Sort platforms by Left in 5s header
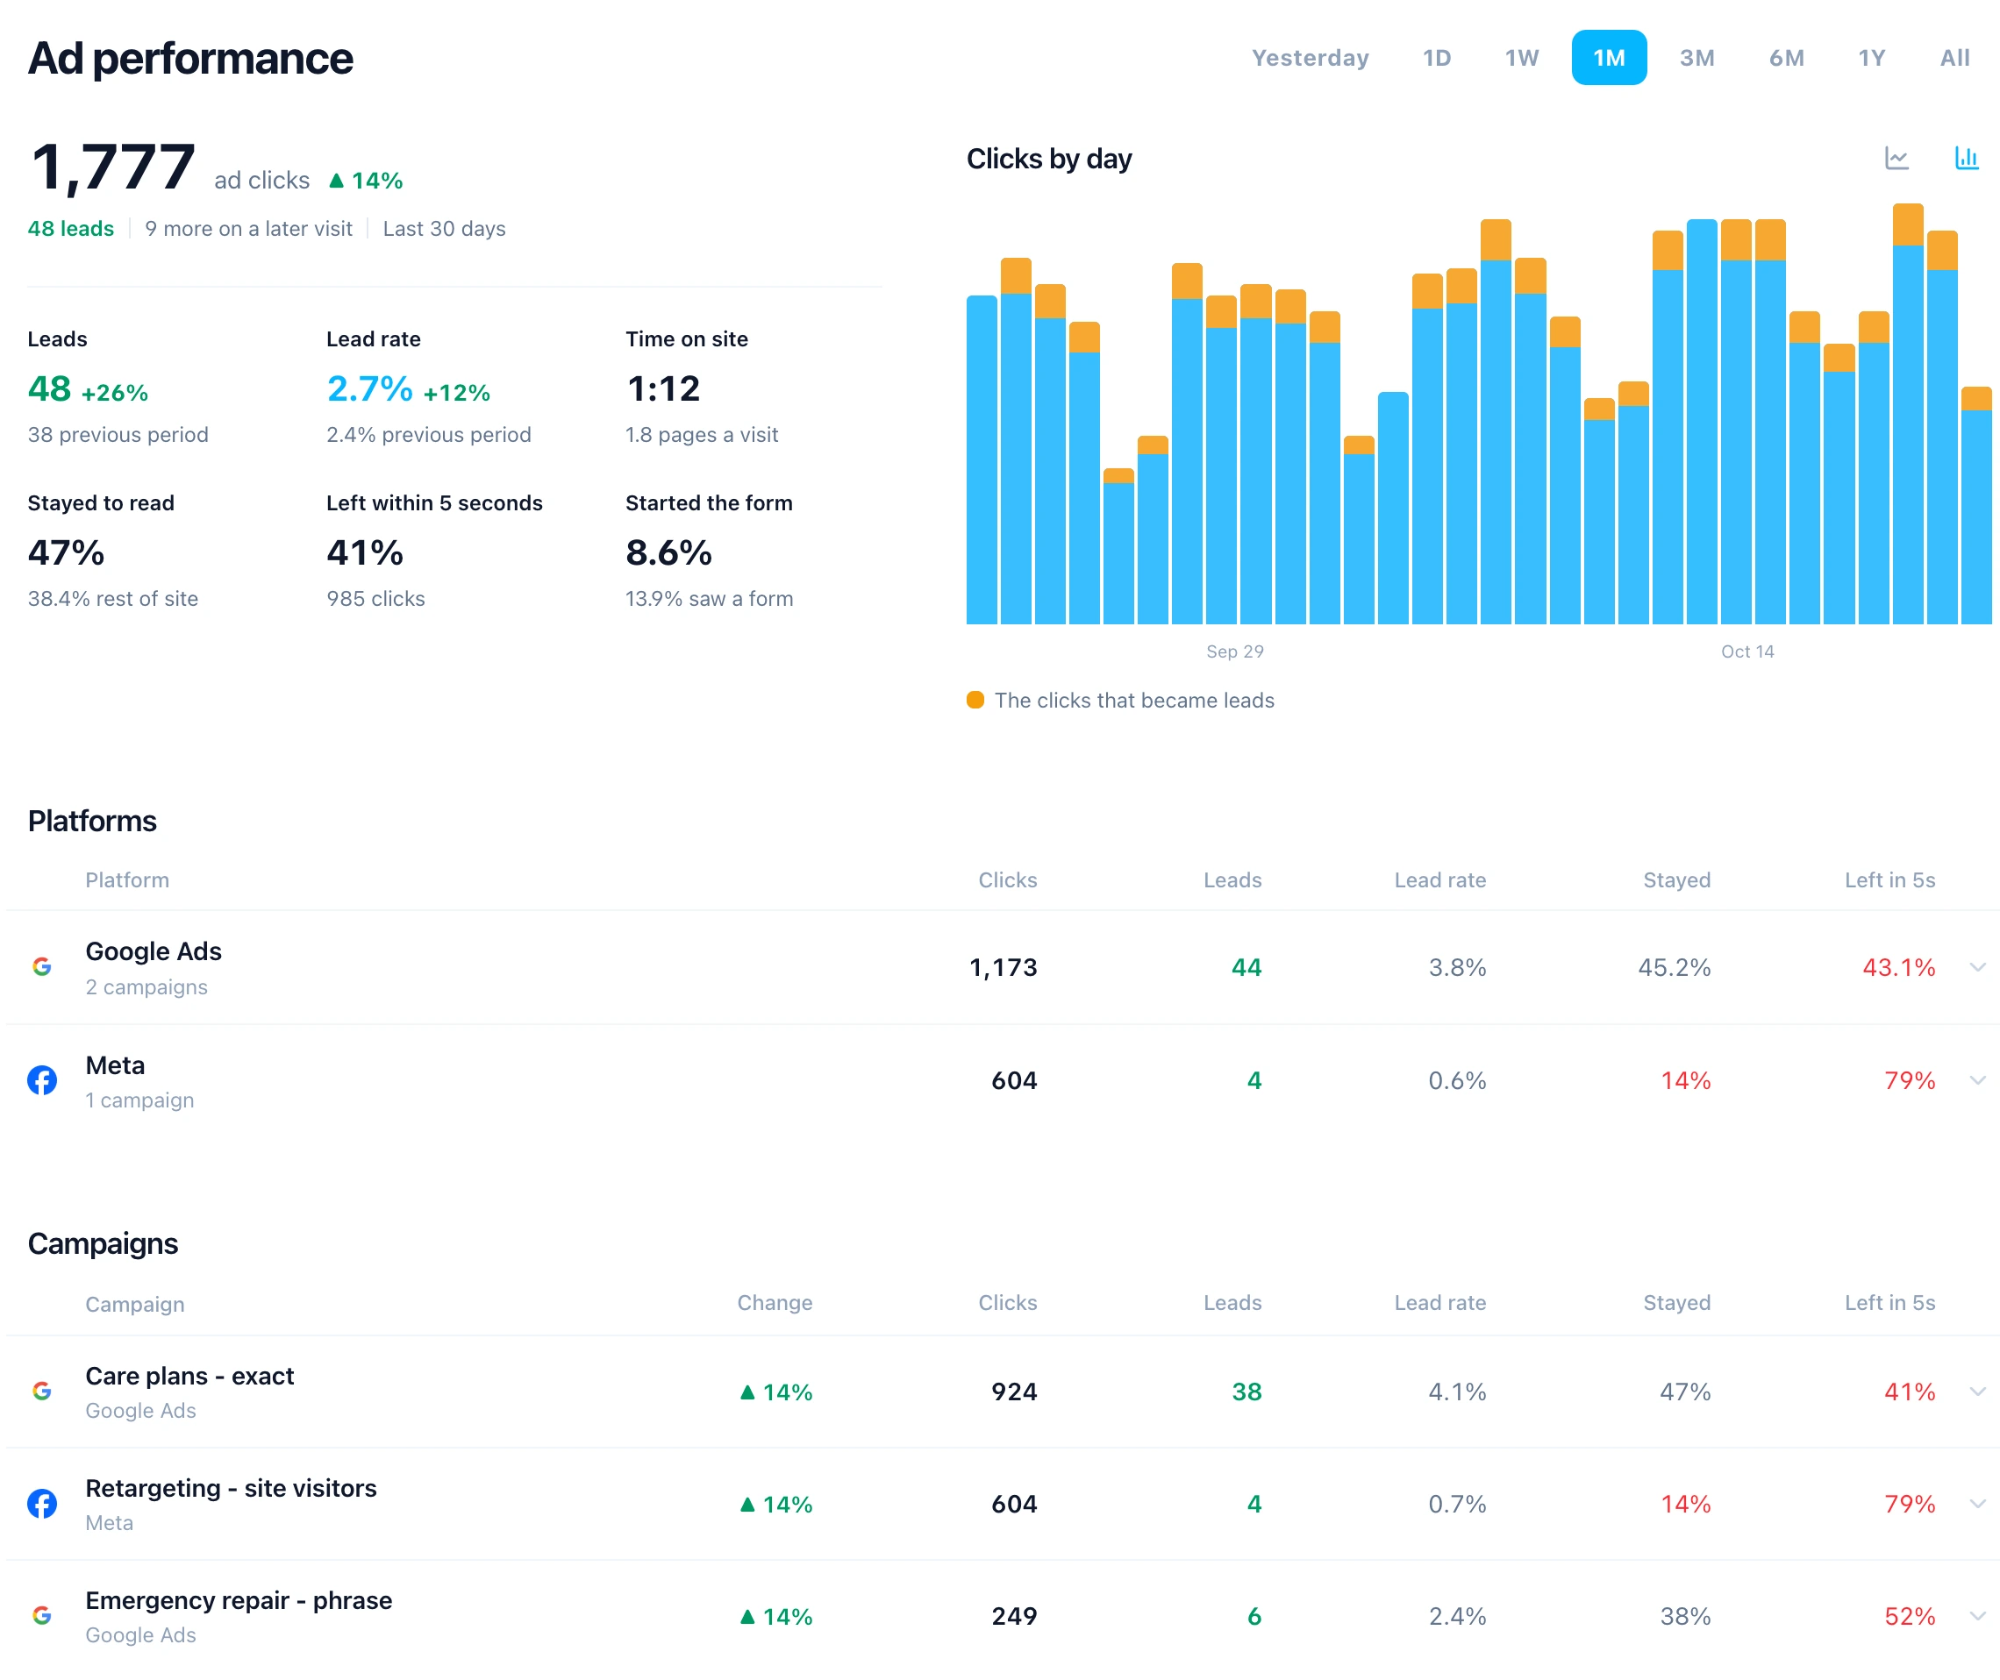 [1889, 880]
